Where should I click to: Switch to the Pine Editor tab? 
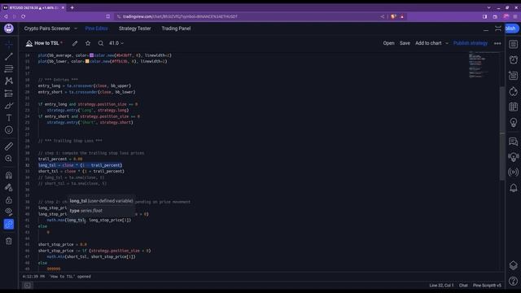(96, 28)
